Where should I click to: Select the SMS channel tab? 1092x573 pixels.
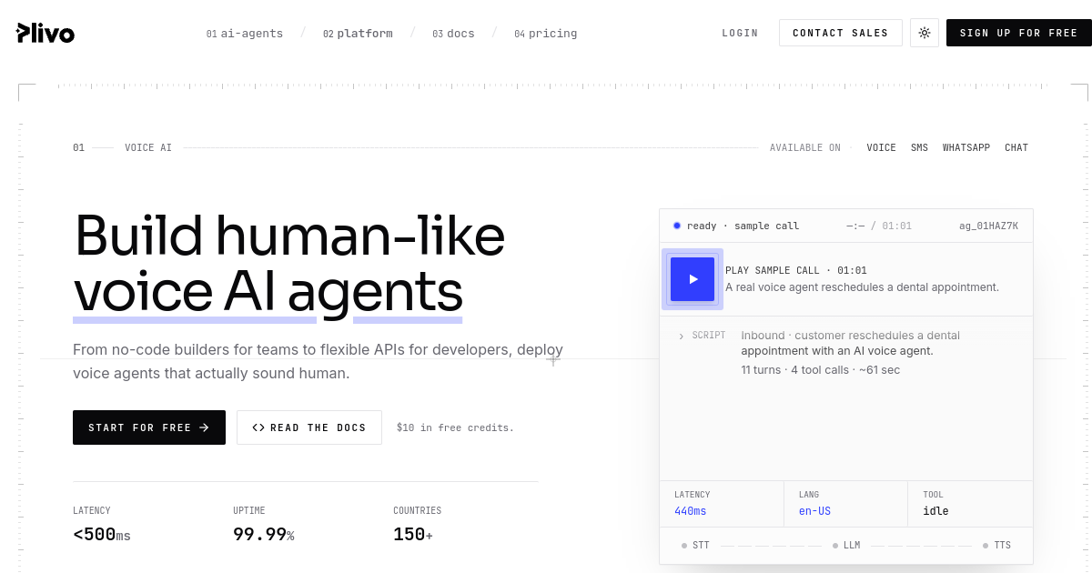click(919, 147)
